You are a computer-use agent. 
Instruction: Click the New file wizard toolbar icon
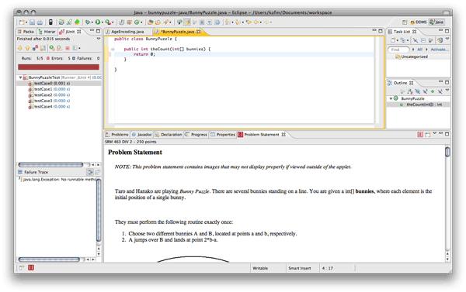pos(22,22)
